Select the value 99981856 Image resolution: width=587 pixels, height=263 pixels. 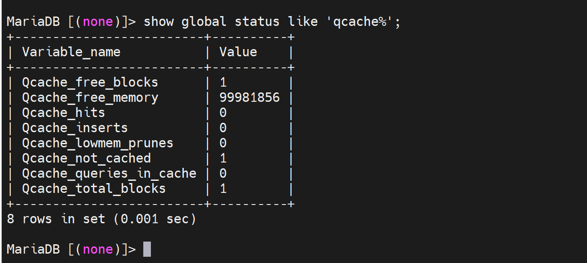pos(249,97)
